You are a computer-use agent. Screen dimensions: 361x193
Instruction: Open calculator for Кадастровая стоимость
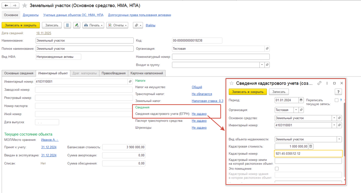[x=311, y=147]
